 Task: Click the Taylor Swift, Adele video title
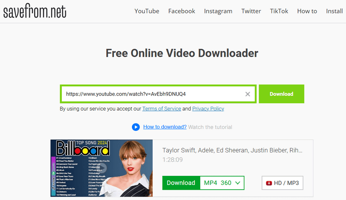click(232, 150)
